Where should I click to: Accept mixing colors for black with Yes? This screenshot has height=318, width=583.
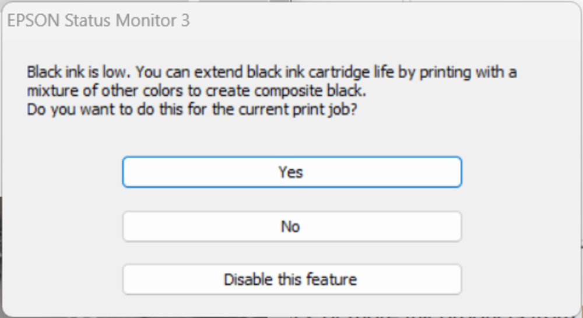pyautogui.click(x=291, y=172)
